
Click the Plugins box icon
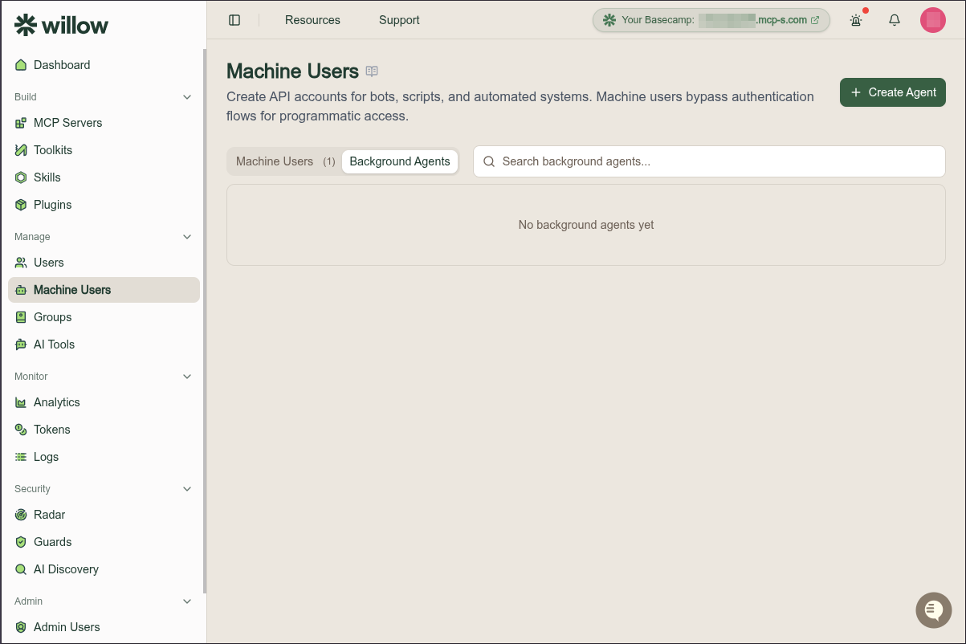[21, 205]
